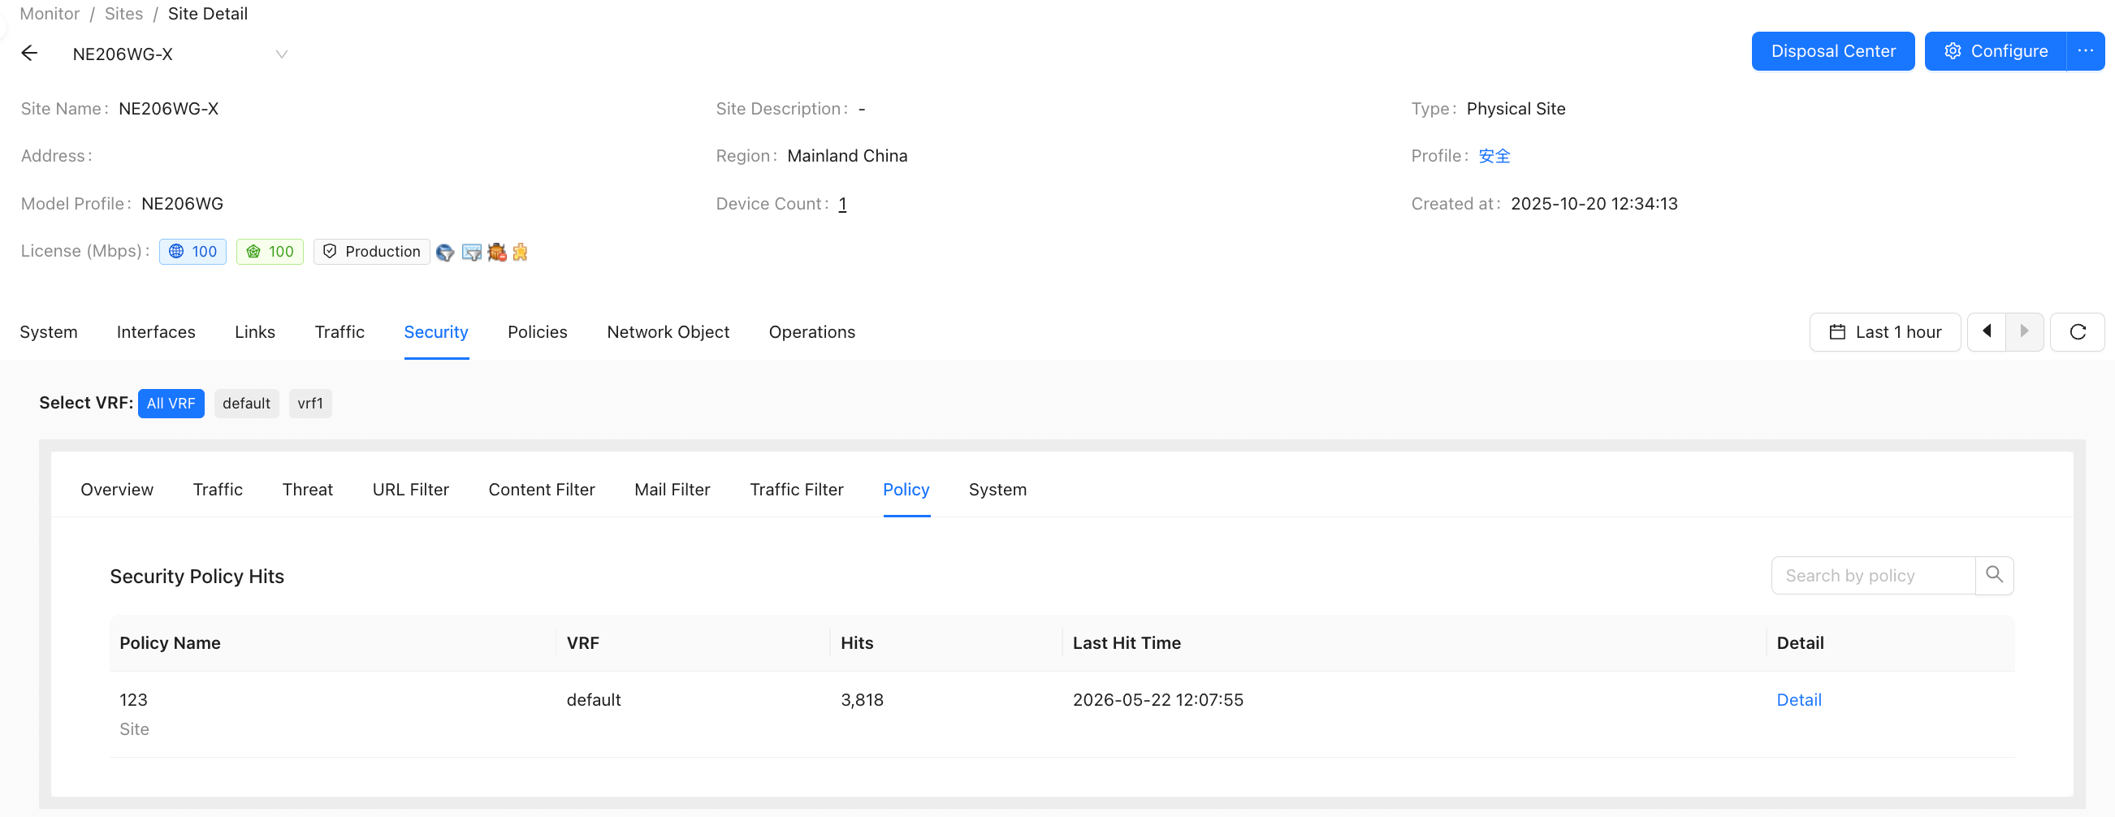2115x817 pixels.
Task: Click the Search by policy input field
Action: point(1873,576)
